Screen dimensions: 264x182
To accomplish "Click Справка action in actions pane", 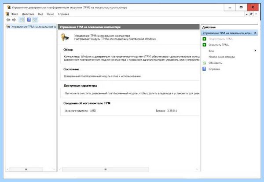I will (x=214, y=69).
